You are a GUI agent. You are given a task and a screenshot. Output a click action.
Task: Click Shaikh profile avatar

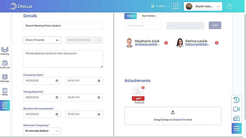189,6
